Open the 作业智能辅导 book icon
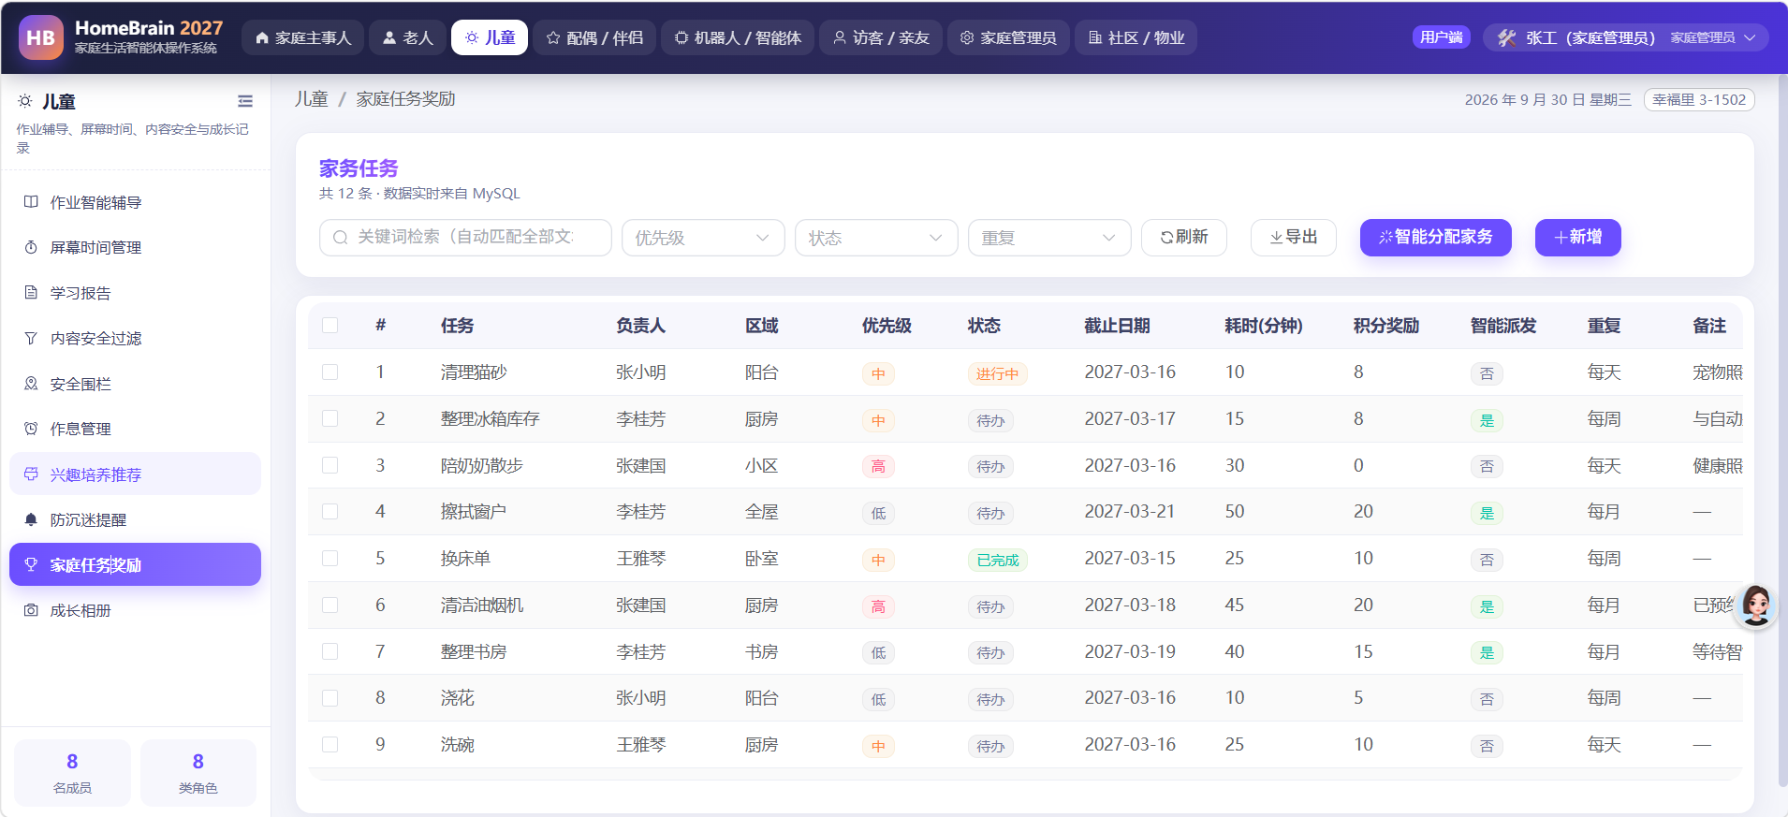This screenshot has height=817, width=1788. tap(31, 202)
